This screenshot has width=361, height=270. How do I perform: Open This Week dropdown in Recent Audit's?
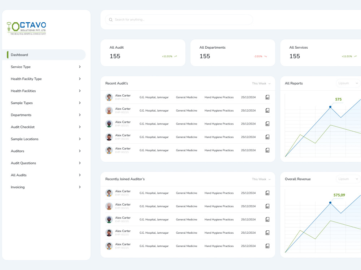click(261, 84)
